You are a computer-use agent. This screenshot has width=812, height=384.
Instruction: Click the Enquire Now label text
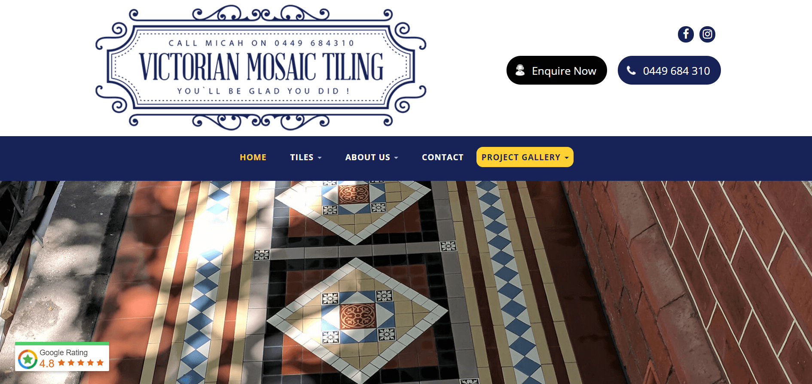point(564,71)
